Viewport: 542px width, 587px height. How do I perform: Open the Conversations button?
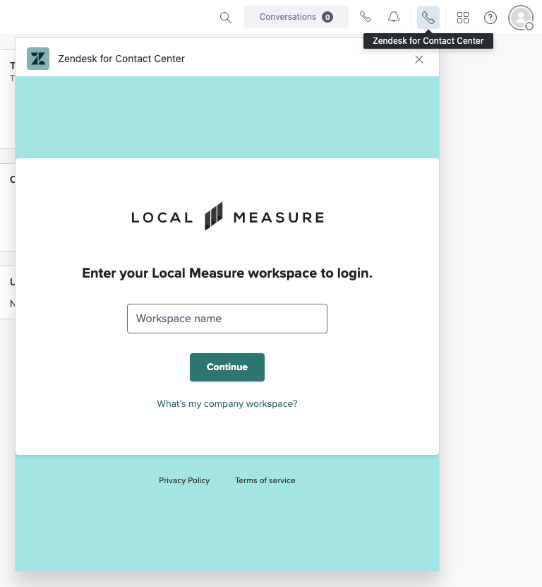coord(296,17)
